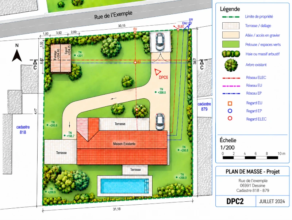Click the black and white scale bar
This screenshot has width=292, height=220.
point(250,158)
